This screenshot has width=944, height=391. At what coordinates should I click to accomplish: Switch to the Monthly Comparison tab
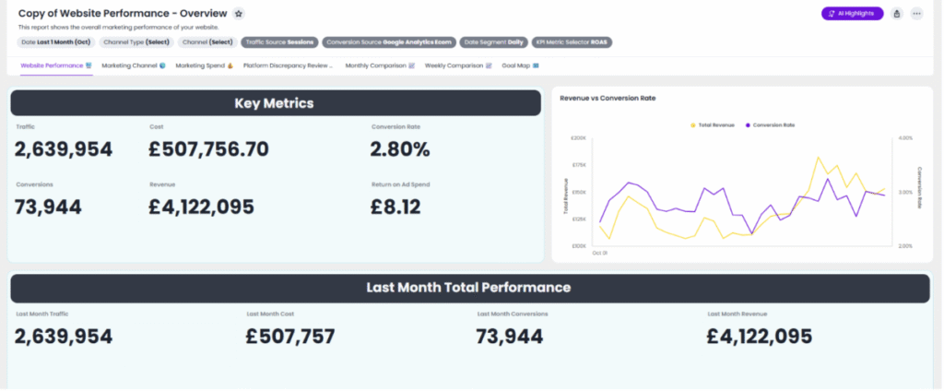point(380,65)
